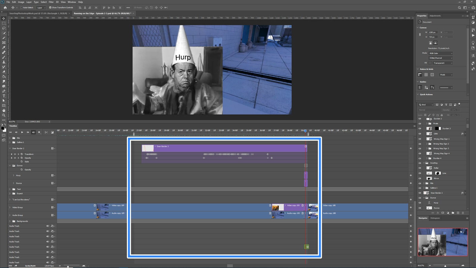Screen dimensions: 476x268
Task: Split the clip with the scissors icon
Action: (x=46, y=132)
